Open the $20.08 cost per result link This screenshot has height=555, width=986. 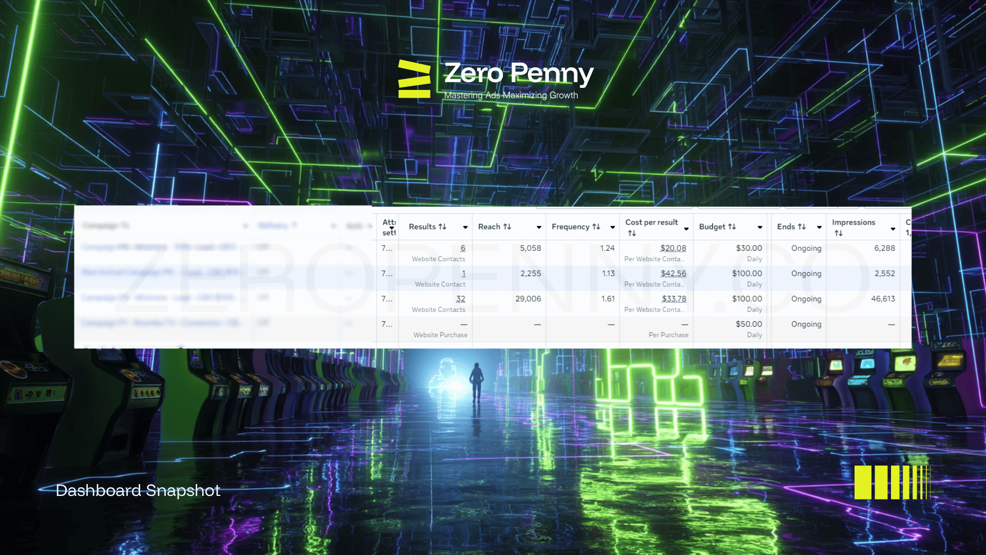[673, 248]
